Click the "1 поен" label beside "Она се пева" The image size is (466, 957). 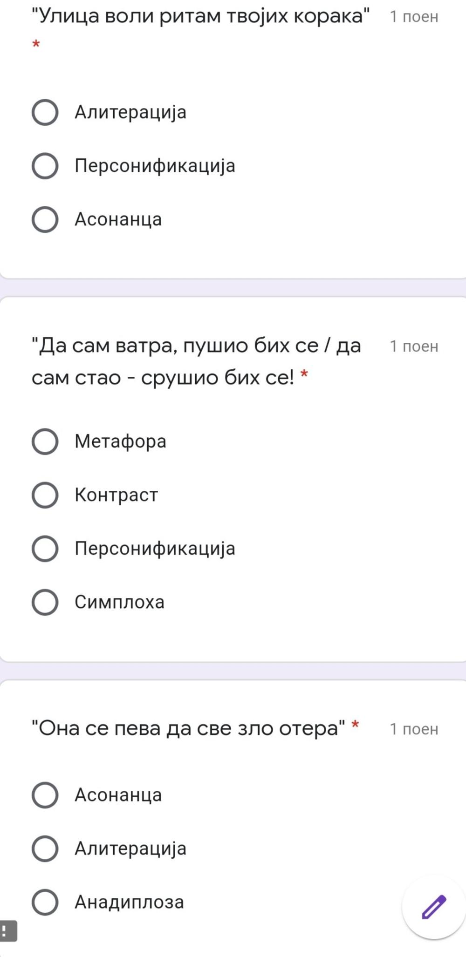coord(414,729)
